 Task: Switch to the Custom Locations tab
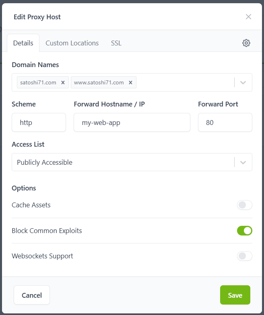72,43
